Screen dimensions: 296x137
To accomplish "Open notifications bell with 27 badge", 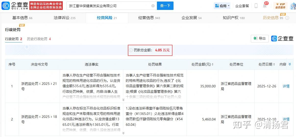I will [265, 6].
